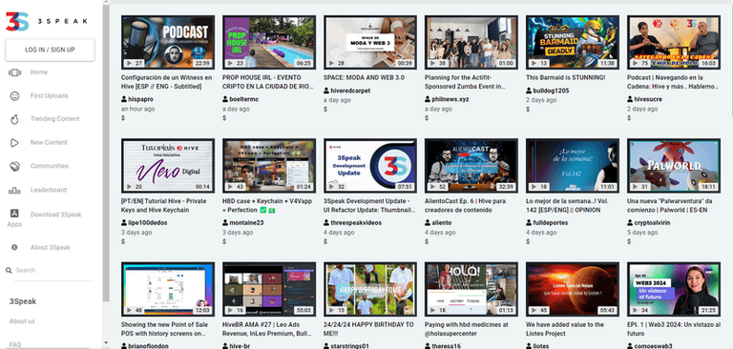Click the LOG IN / SIGN UP button
Image resolution: width=733 pixels, height=349 pixels.
[50, 50]
